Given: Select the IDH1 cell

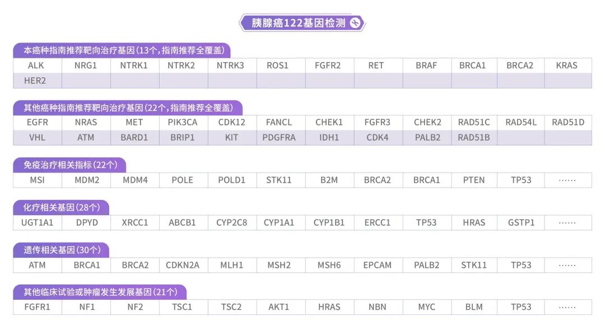Looking at the screenshot, I should tap(329, 137).
